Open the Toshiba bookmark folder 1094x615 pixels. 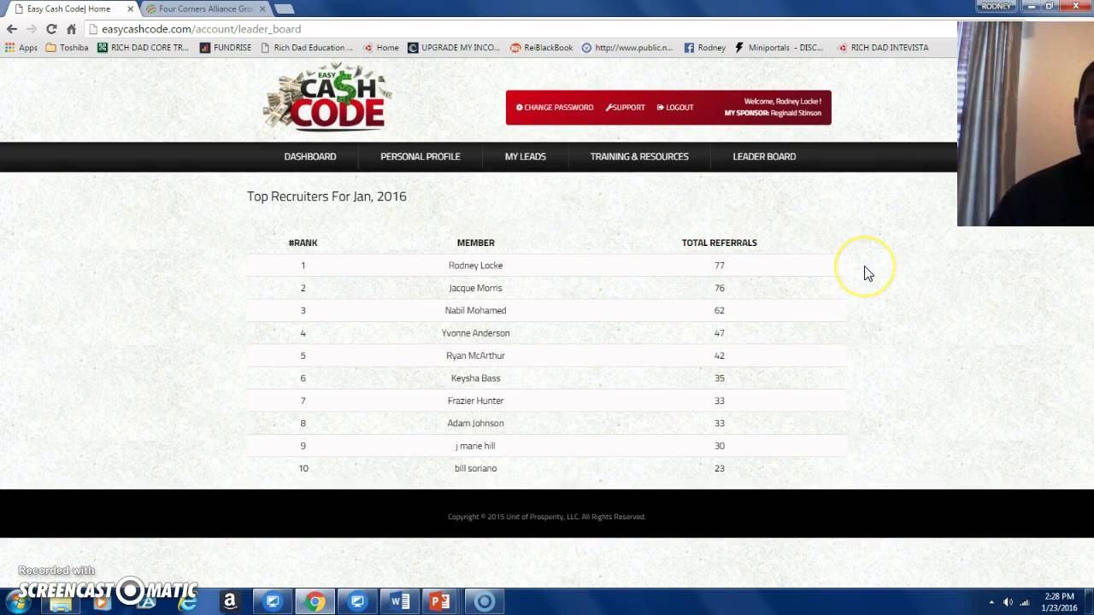click(x=67, y=48)
